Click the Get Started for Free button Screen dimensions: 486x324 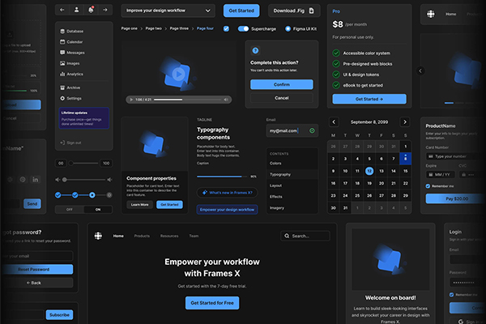(x=211, y=303)
